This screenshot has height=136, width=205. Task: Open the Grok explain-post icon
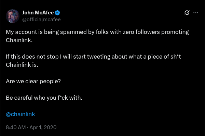pos(187,13)
